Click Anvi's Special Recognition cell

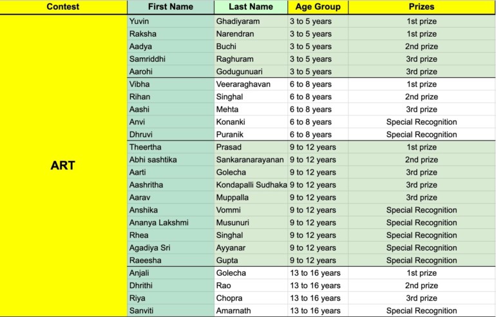point(421,122)
